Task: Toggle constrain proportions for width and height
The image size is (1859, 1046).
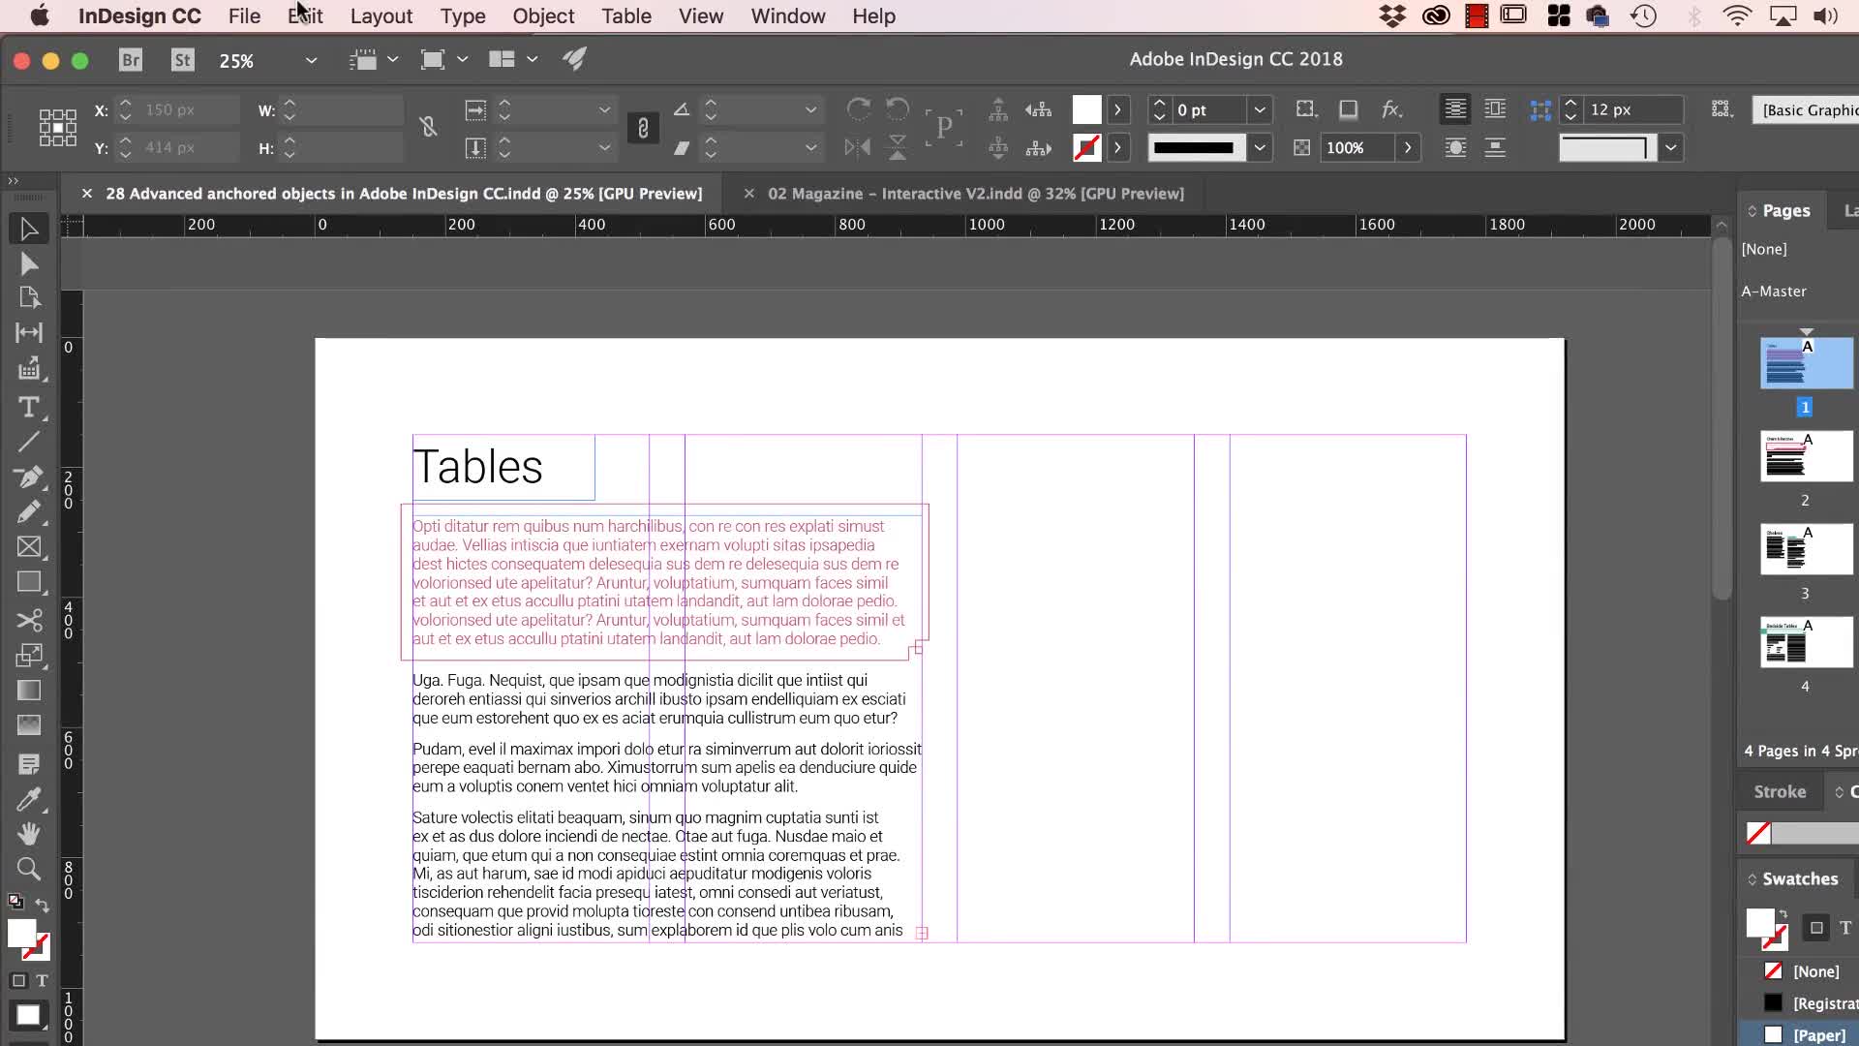Action: coord(428,127)
